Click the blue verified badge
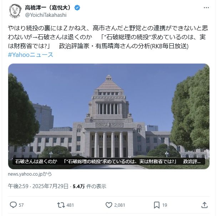This screenshot has height=216, width=218. pos(77,8)
